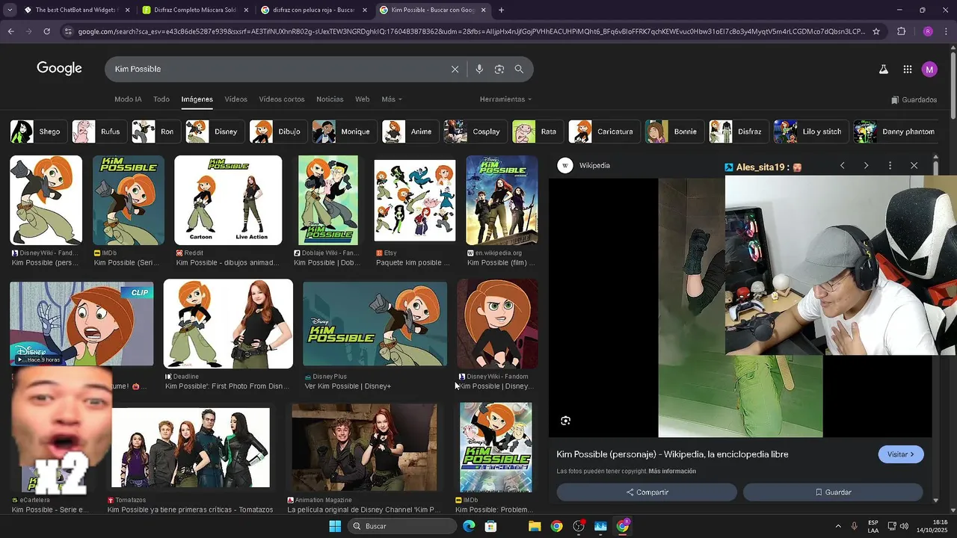Open File Explorer from taskbar
Viewport: 957px width, 538px height.
(535, 526)
